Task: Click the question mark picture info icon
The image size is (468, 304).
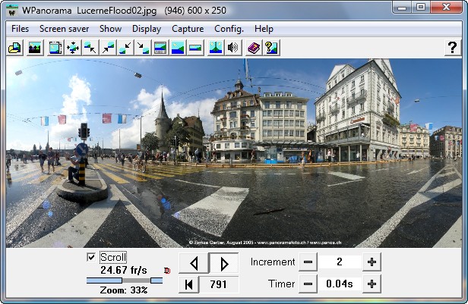Action: [271, 48]
